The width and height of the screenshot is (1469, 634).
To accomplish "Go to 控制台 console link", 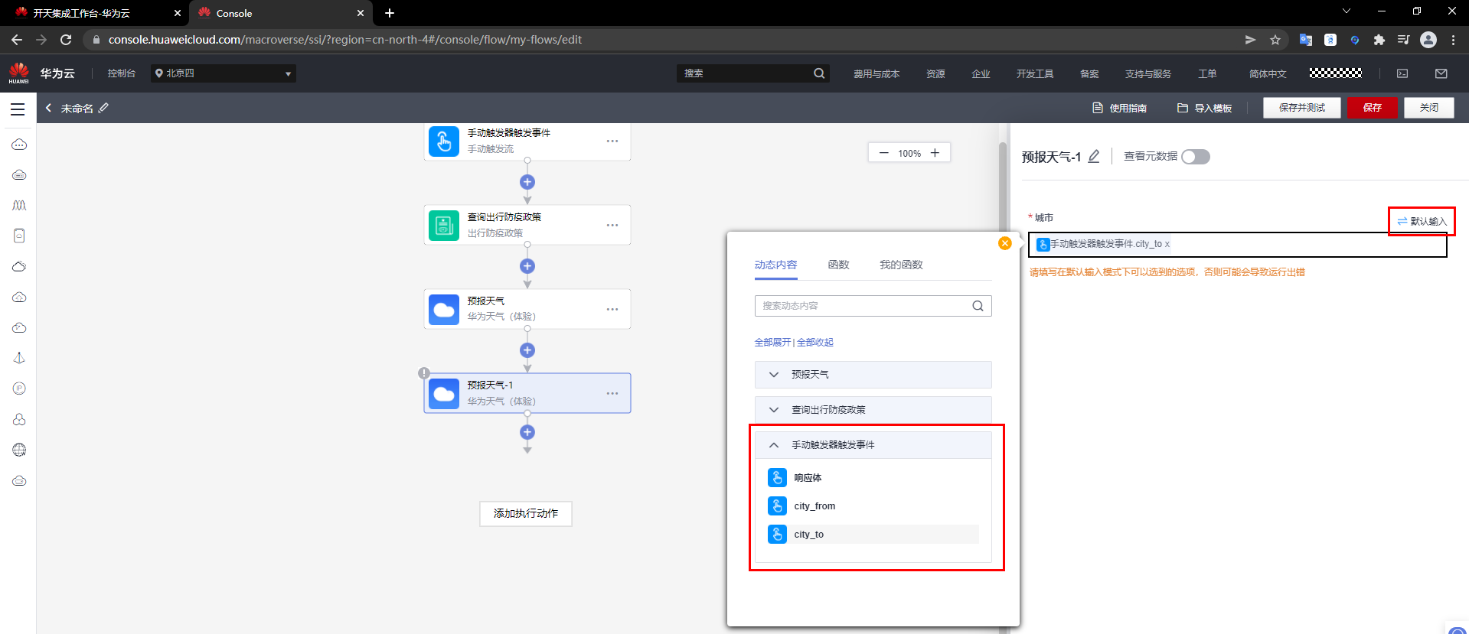I will click(x=121, y=73).
